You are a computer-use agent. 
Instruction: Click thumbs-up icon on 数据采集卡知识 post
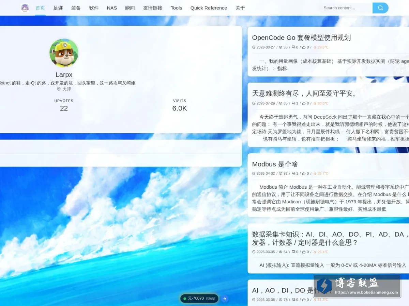(304, 252)
